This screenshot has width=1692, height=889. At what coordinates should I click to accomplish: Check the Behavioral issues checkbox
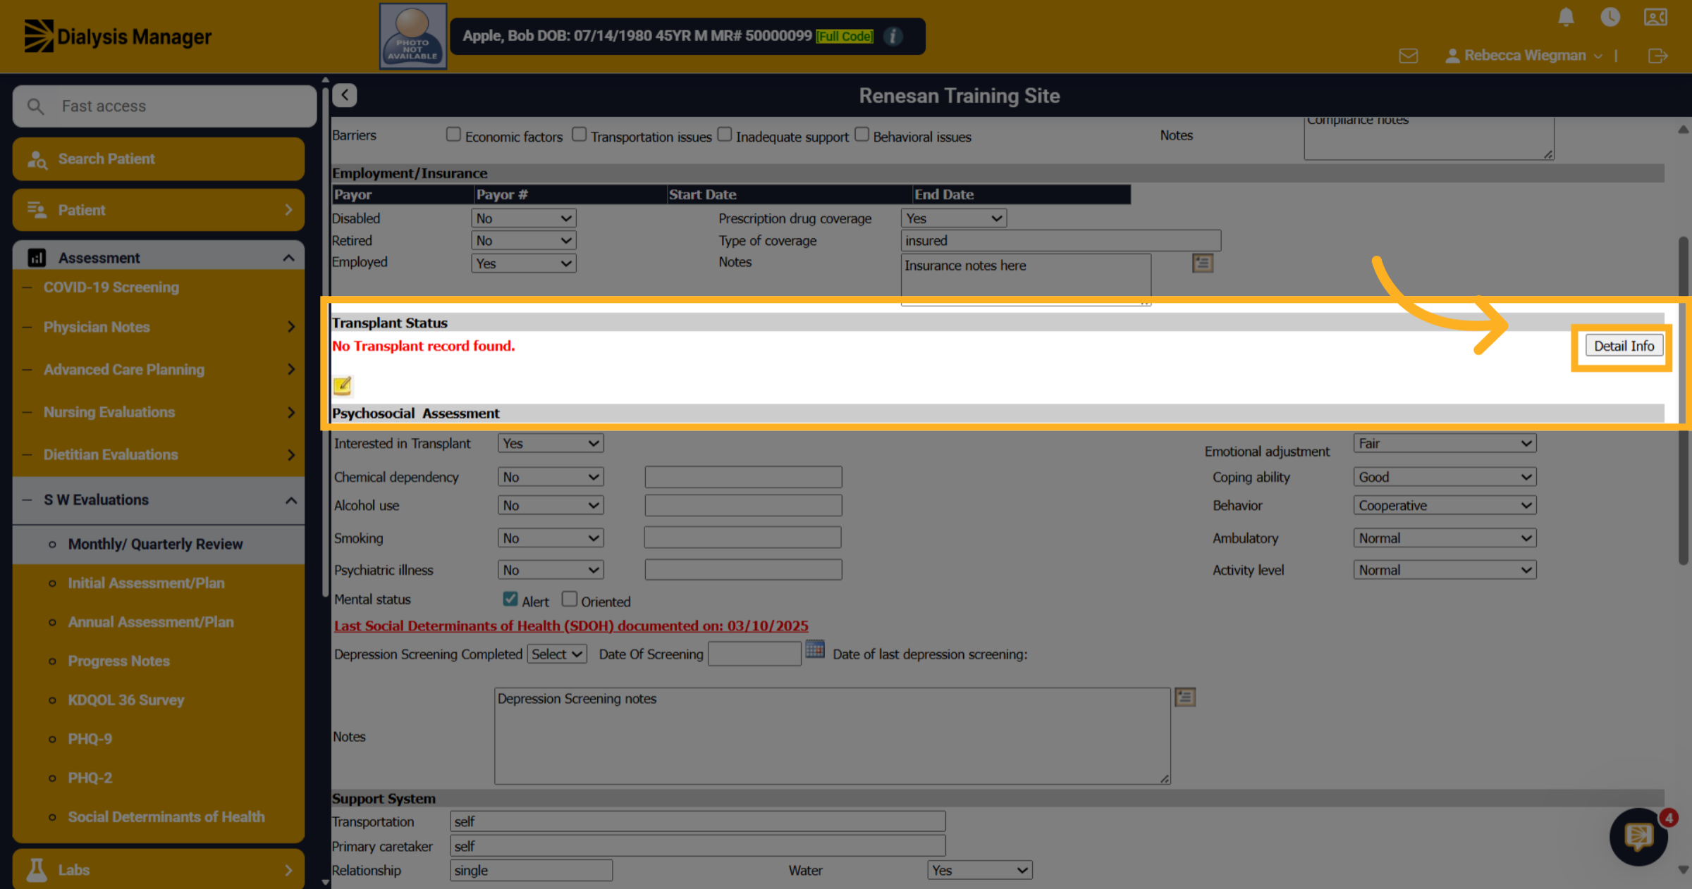[x=862, y=134]
